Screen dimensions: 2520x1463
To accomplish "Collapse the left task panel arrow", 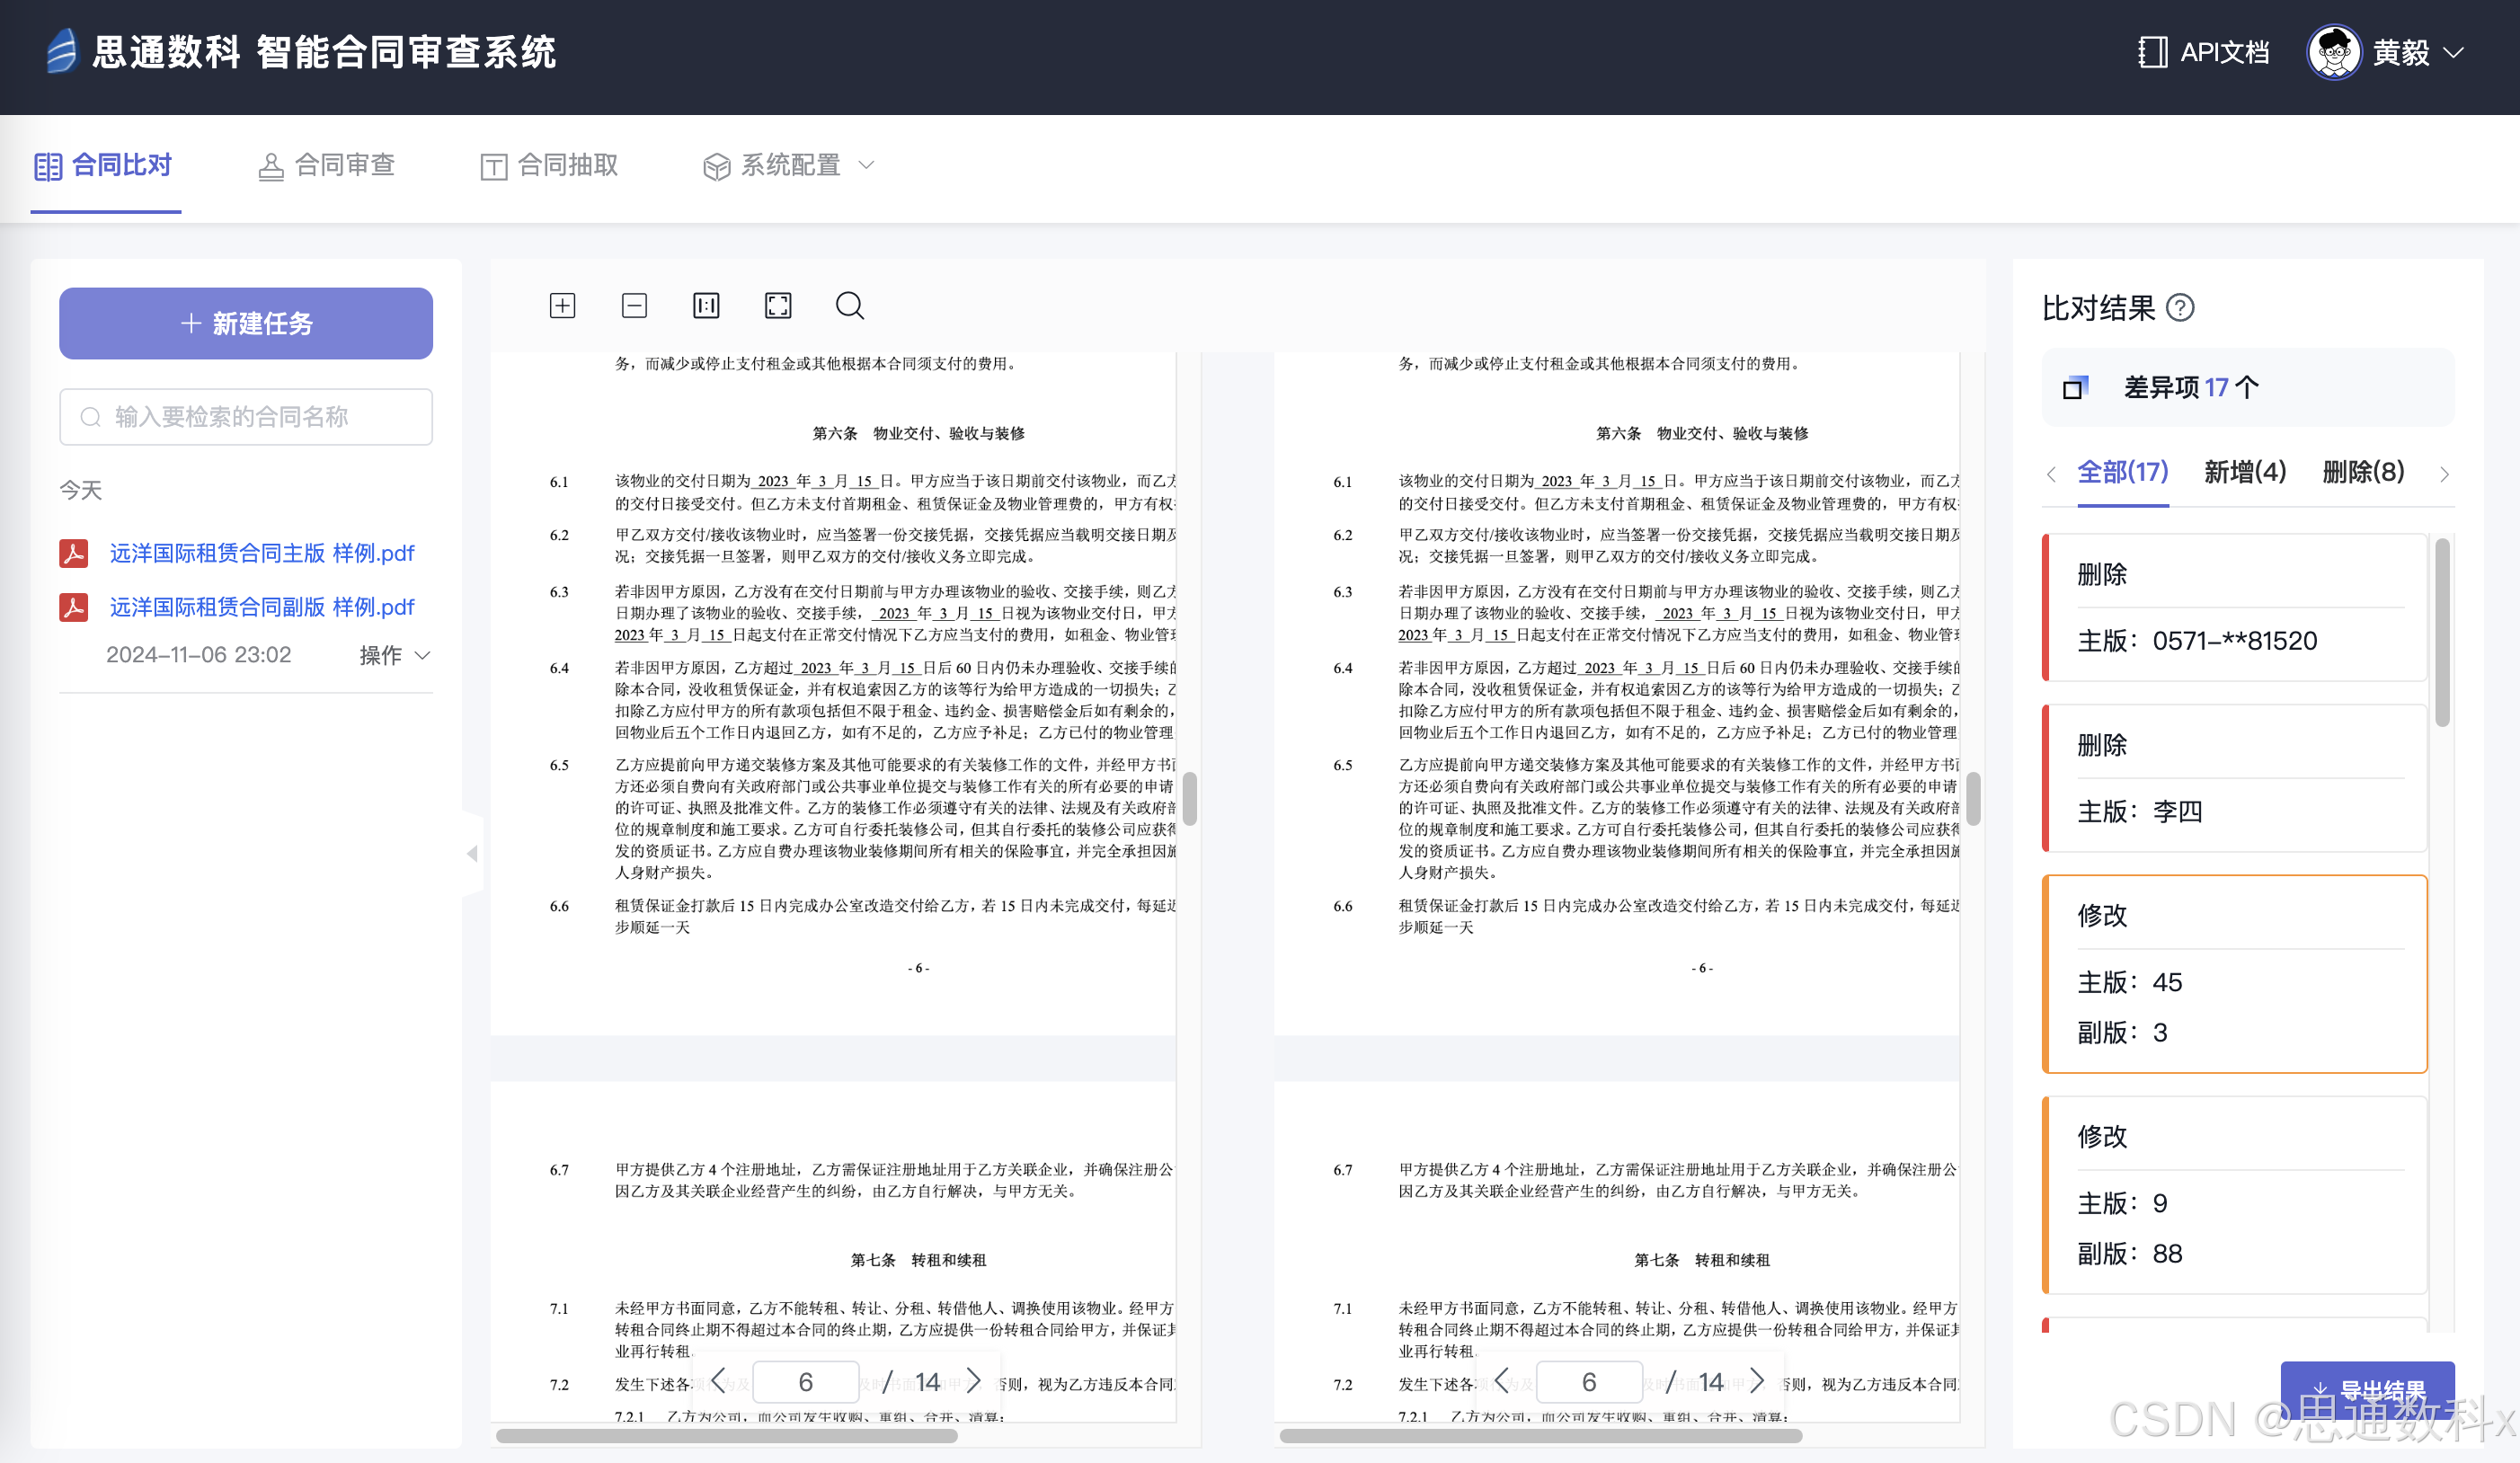I will (472, 853).
